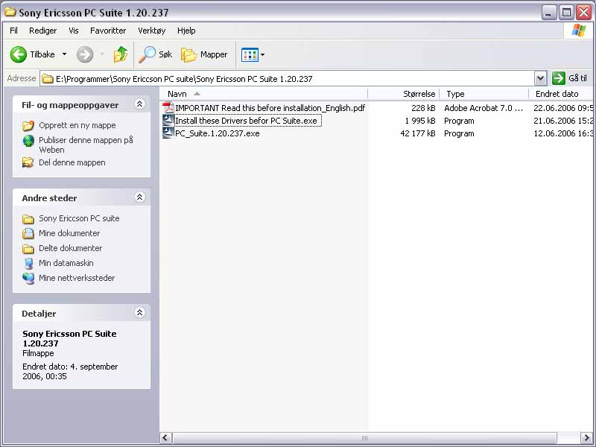Screen dimensions: 596x447
Task: Select Install these Drivers befor PC Suite.exe
Action: [246, 121]
